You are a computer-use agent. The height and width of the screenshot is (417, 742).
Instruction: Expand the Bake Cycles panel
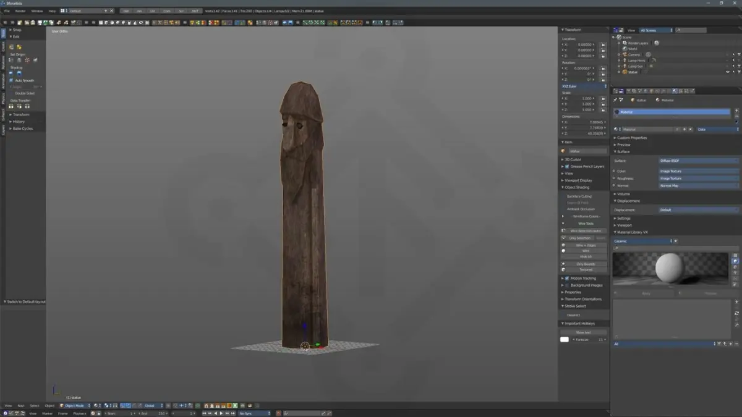tap(22, 128)
